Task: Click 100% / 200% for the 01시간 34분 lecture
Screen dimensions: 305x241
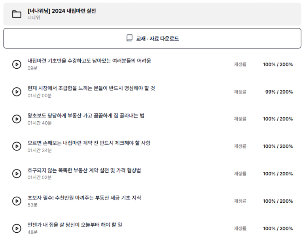Action: click(x=278, y=146)
